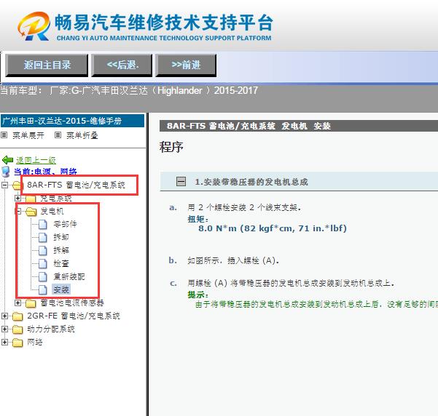The width and height of the screenshot is (438, 416).
Task: Click the torque value 8.0 N*m text
Action: [273, 228]
